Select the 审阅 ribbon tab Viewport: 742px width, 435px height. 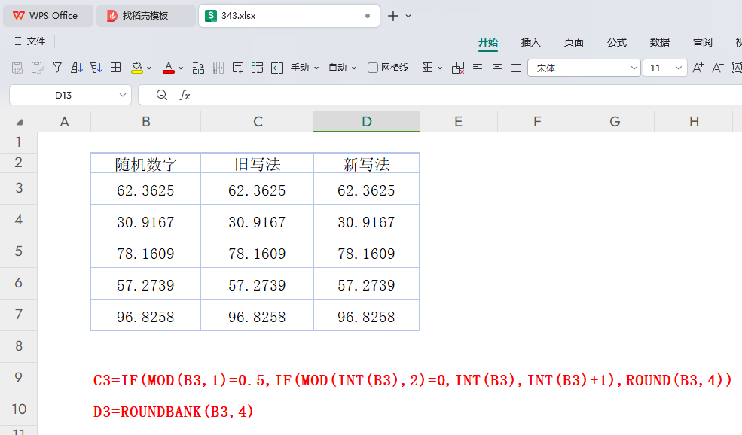[703, 42]
